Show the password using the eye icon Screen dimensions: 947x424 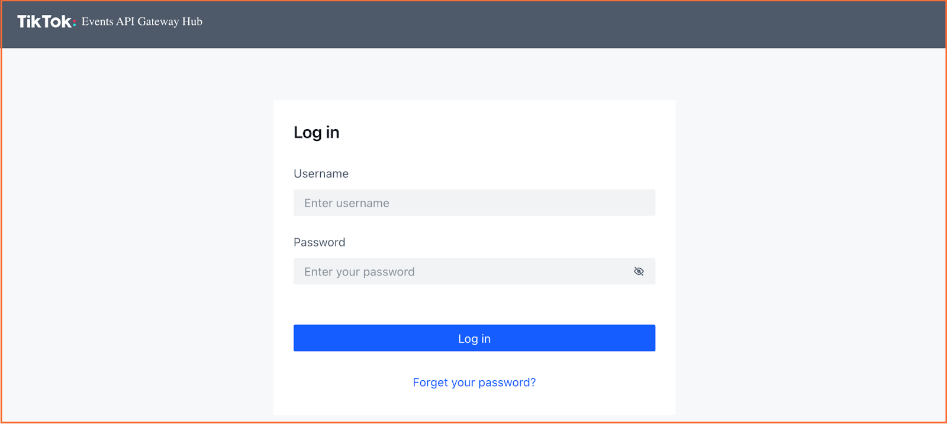[x=639, y=271]
